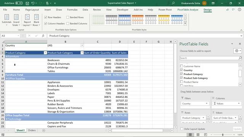Enable Banded Columns

coord(68,24)
